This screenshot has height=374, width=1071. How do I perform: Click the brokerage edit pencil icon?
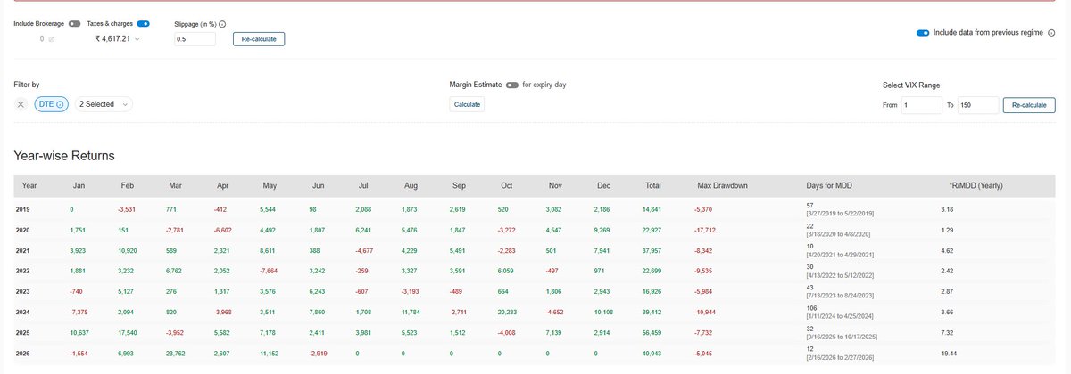tap(51, 39)
